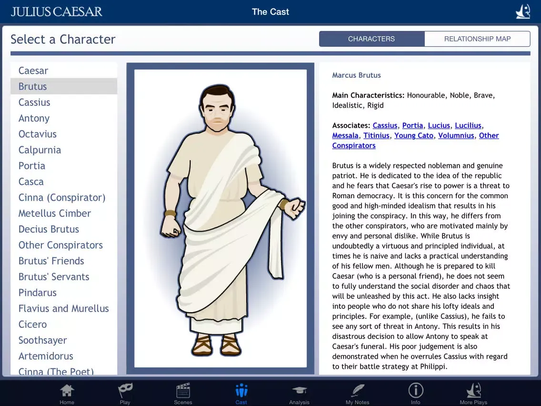Screen dimensions: 541x406
Task: Pick Brutus' Friends in the list
Action: [64, 261]
